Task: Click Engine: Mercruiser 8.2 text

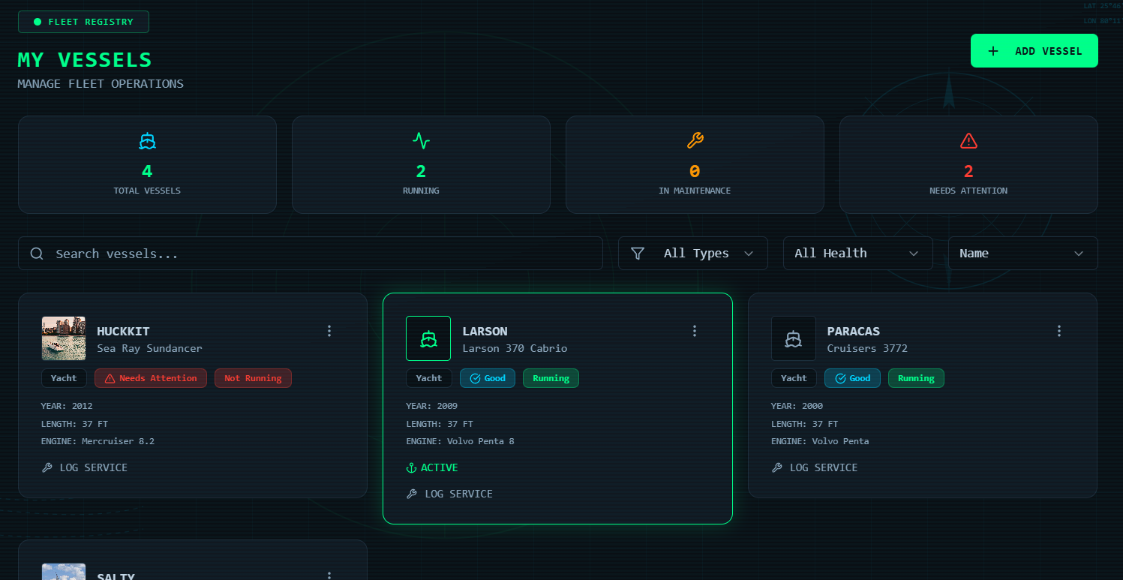Action: click(98, 441)
